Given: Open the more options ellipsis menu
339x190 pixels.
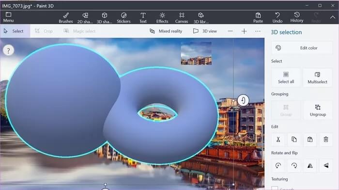Looking at the screenshot, I should coord(258,31).
